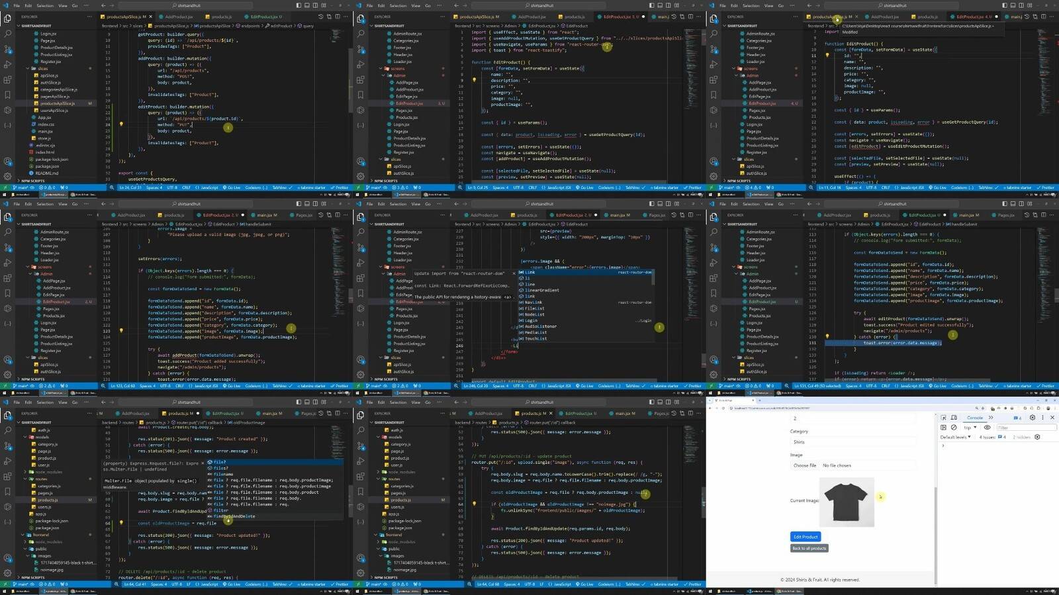This screenshot has height=595, width=1059.
Task: Click the black t-shirt current image
Action: (847, 502)
